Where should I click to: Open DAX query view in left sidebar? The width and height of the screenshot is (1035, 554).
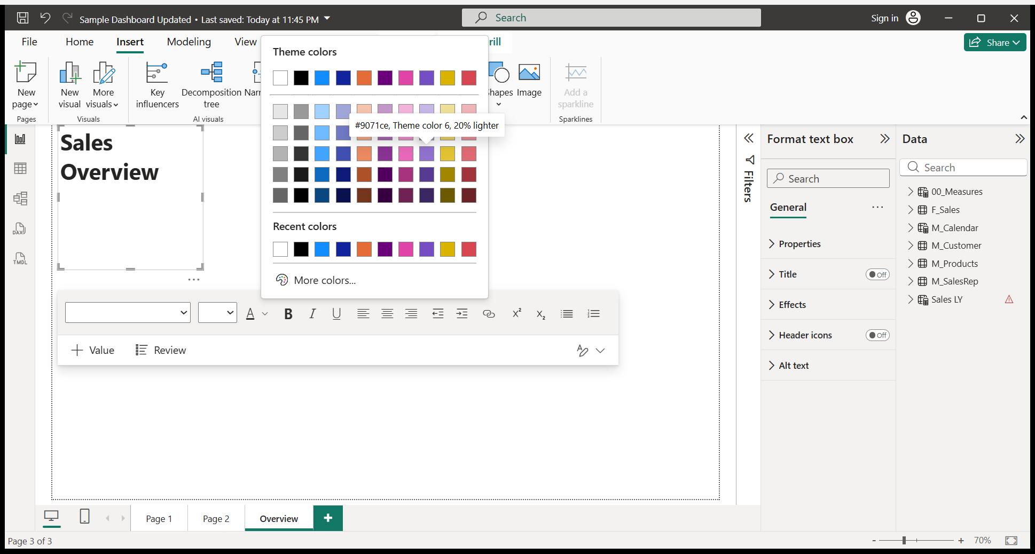tap(20, 229)
